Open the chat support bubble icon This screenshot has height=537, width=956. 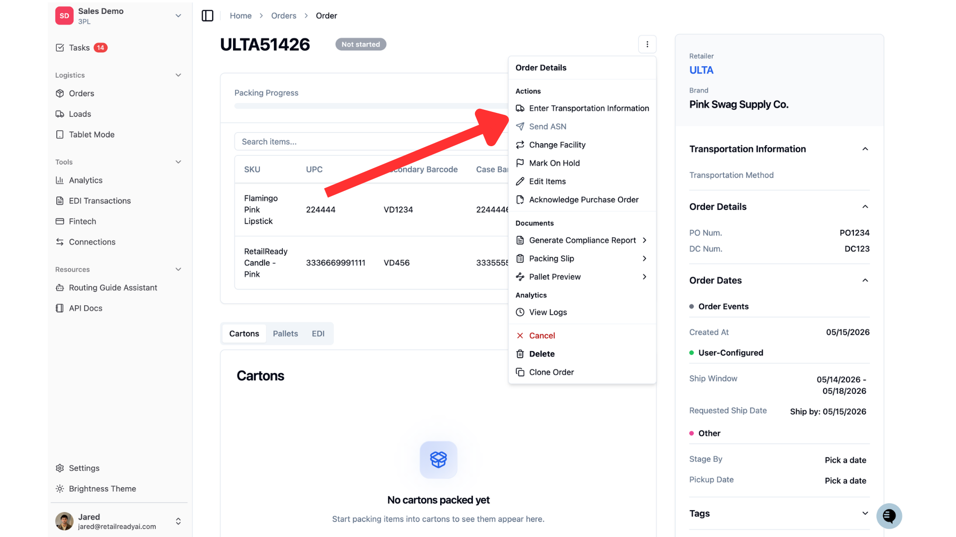pos(889,516)
